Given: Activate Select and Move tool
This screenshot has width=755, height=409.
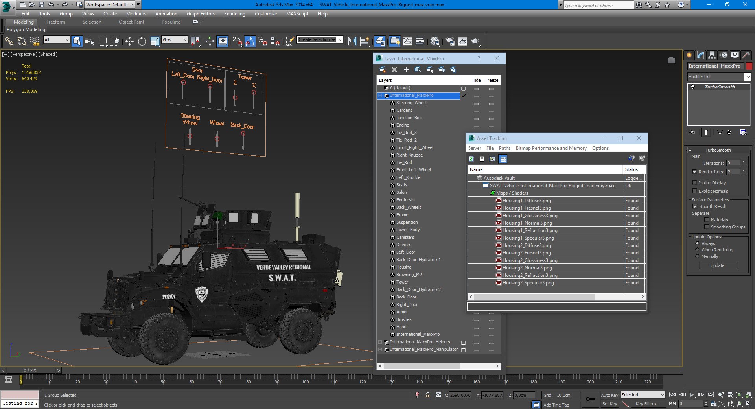Looking at the screenshot, I should 129,41.
